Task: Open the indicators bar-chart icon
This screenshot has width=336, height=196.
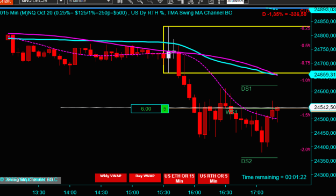Action: click(x=190, y=2)
